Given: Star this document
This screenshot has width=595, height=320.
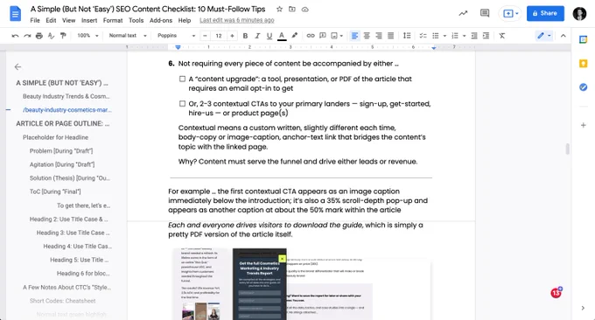Looking at the screenshot, I should [x=279, y=9].
